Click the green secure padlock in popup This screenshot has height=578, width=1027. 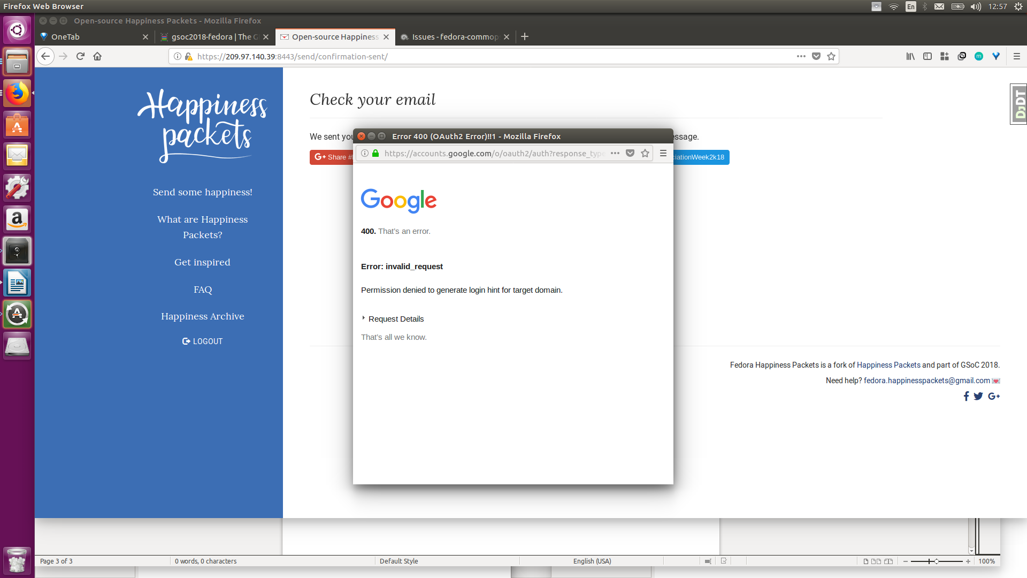[x=375, y=154]
